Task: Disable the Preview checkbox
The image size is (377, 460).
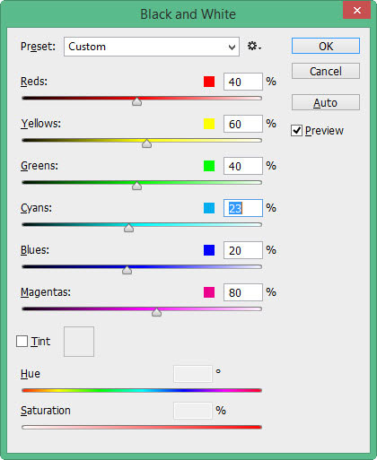Action: (x=296, y=131)
